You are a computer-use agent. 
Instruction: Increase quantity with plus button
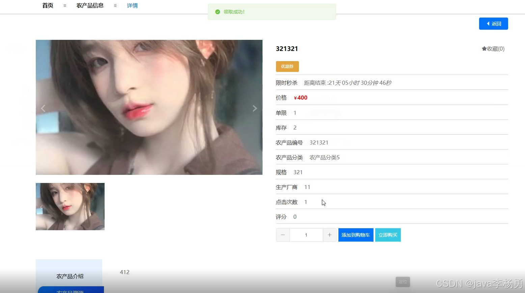click(x=330, y=235)
